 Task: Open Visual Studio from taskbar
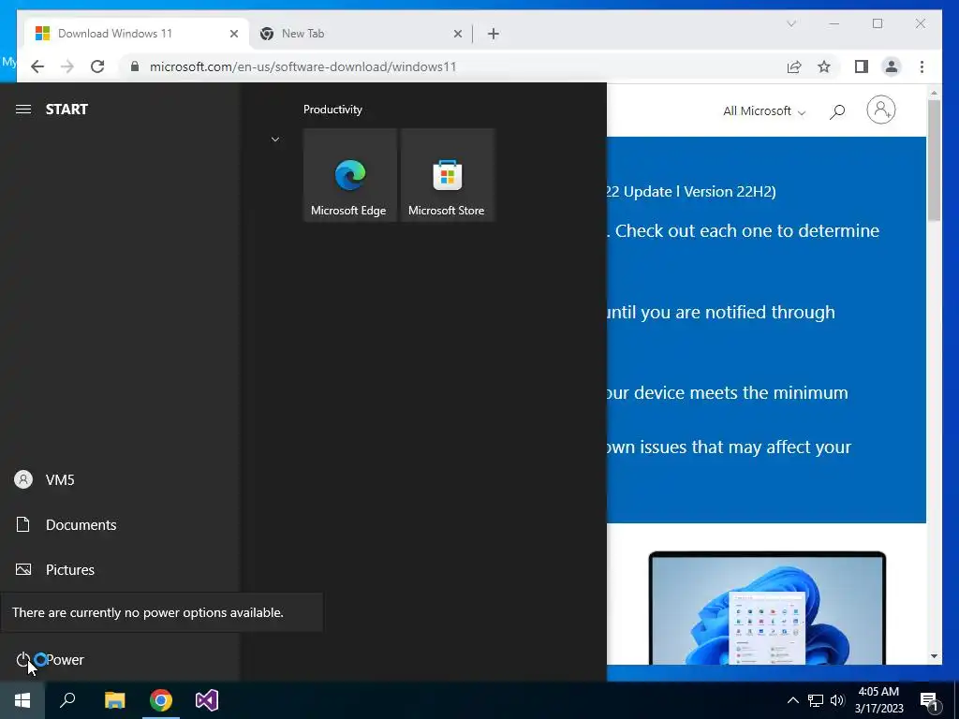(x=207, y=700)
